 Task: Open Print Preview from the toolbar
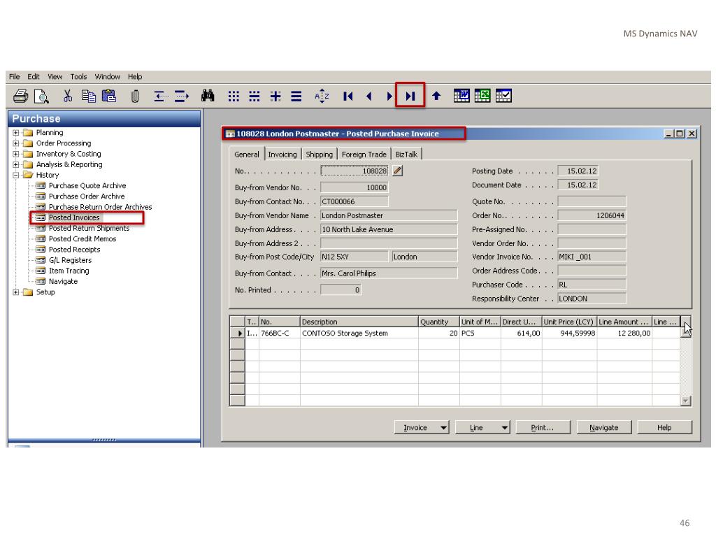tap(41, 96)
